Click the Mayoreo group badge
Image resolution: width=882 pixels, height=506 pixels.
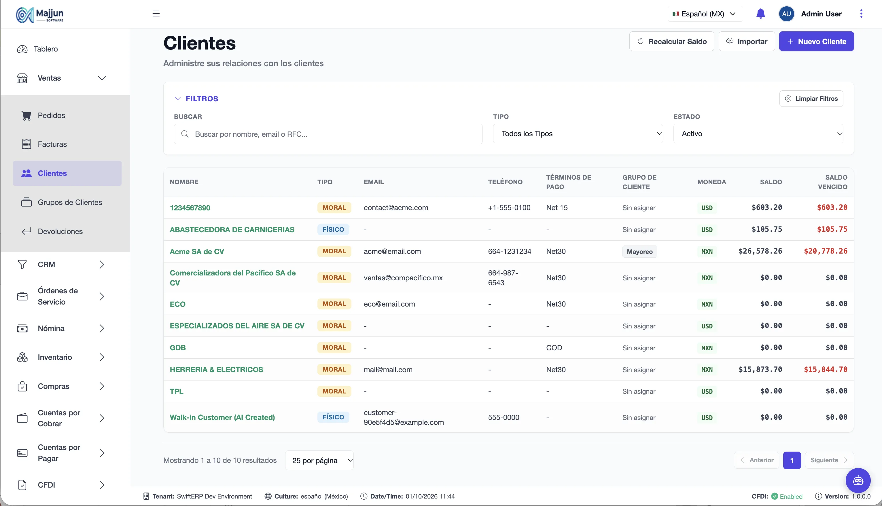tap(639, 252)
